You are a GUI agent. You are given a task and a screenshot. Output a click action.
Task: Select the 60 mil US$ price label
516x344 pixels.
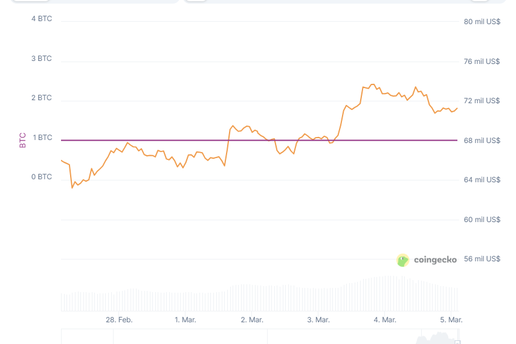pyautogui.click(x=482, y=220)
